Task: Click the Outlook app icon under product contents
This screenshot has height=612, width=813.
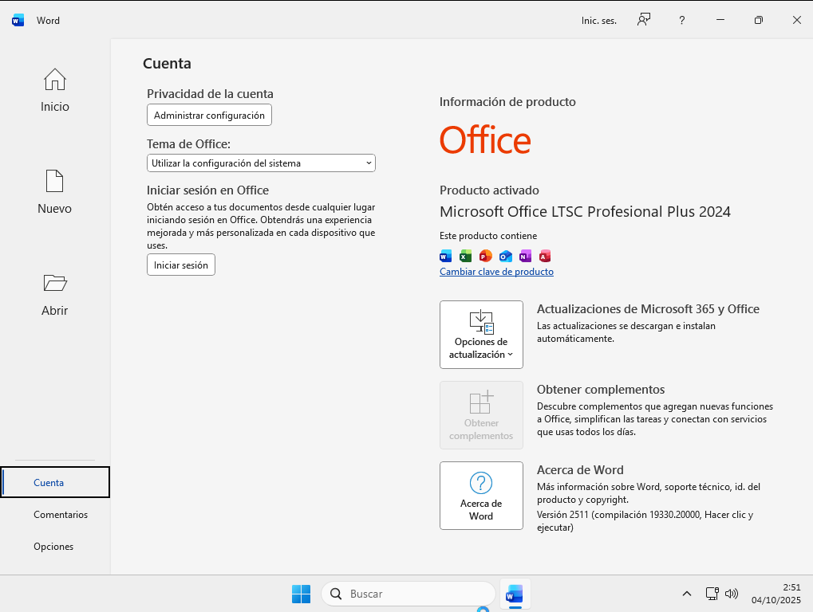Action: click(506, 256)
